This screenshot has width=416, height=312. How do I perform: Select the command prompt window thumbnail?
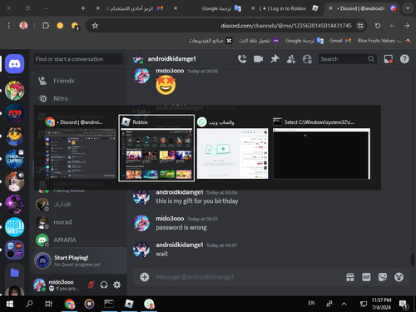click(321, 153)
